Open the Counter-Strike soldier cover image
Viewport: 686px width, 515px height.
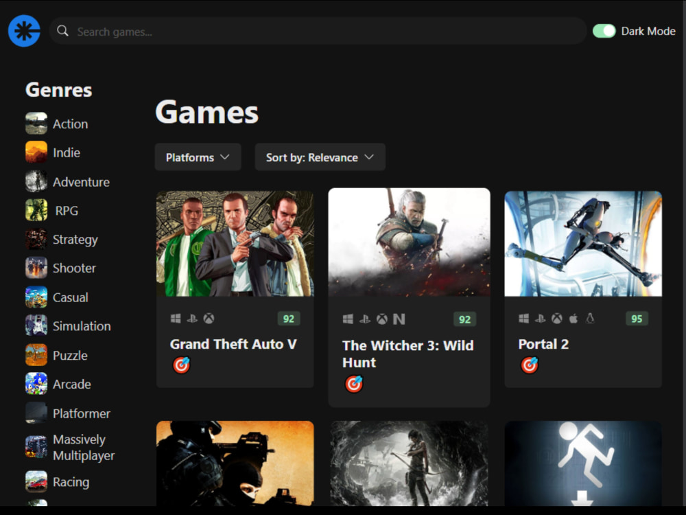(235, 463)
